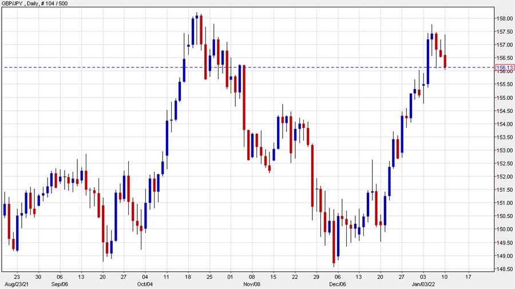This screenshot has width=515, height=289.
Task: Click the 152.50 price axis label
Action: coord(504,163)
